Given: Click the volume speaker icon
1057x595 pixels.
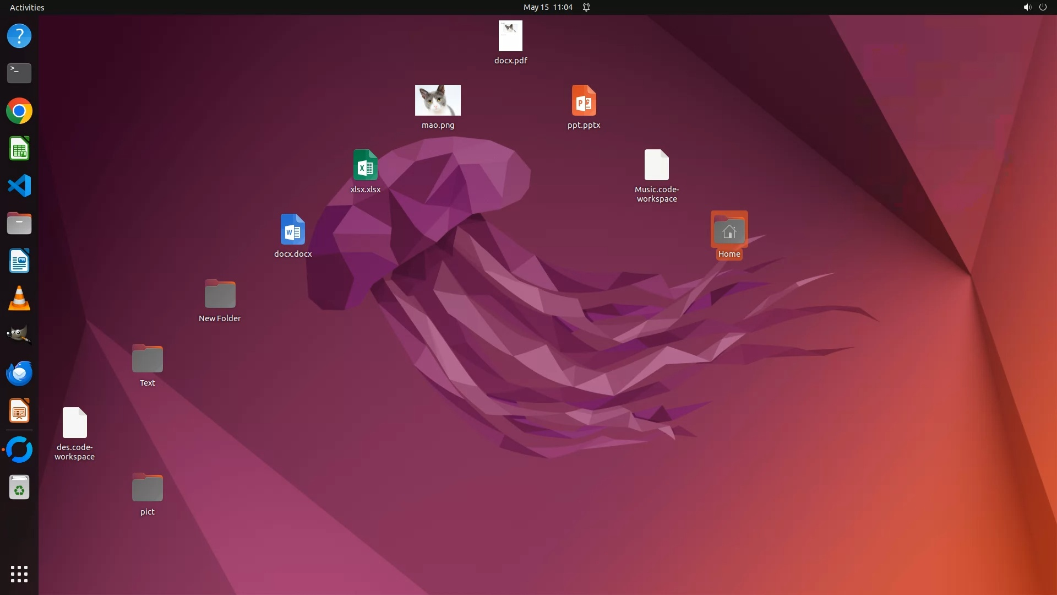Looking at the screenshot, I should pos(1027,7).
